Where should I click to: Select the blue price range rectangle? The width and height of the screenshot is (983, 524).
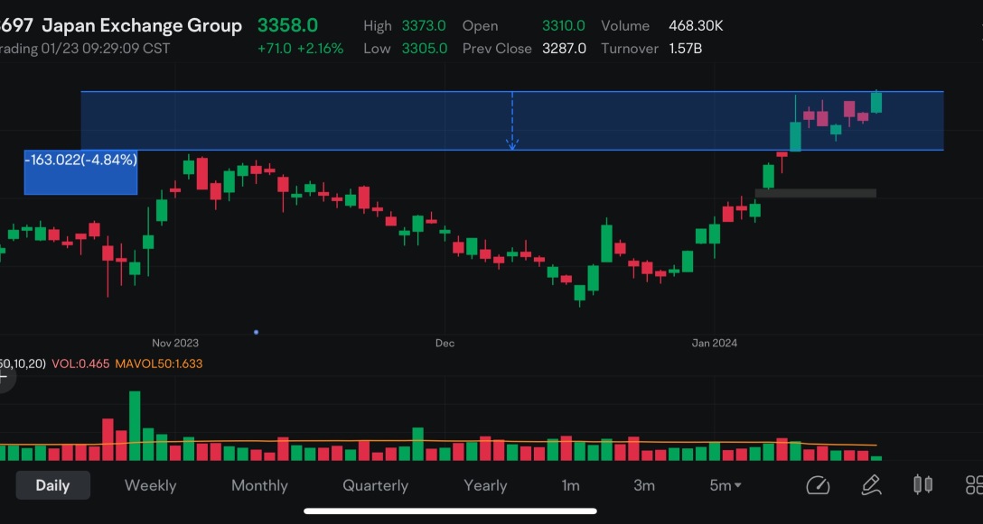coord(512,121)
